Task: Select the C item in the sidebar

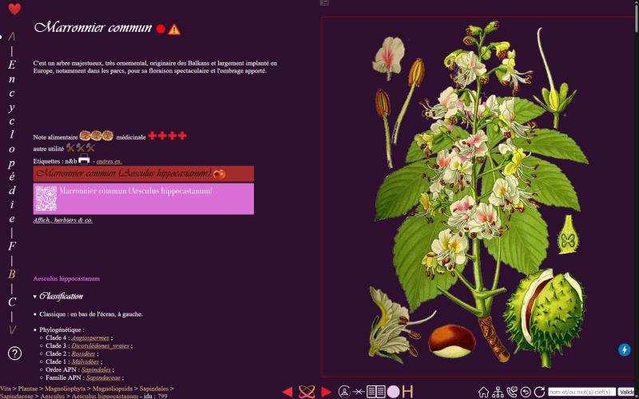Action: tap(12, 302)
